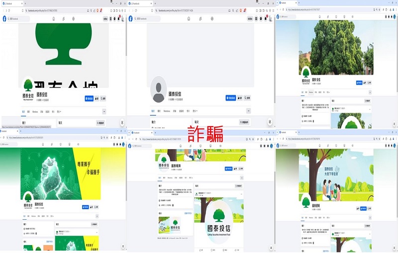Click Facebook logo in the blank-cover window

tap(130, 19)
